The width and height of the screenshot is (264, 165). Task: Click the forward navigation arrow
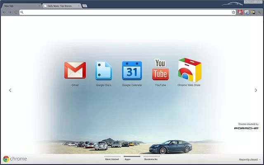(10, 12)
